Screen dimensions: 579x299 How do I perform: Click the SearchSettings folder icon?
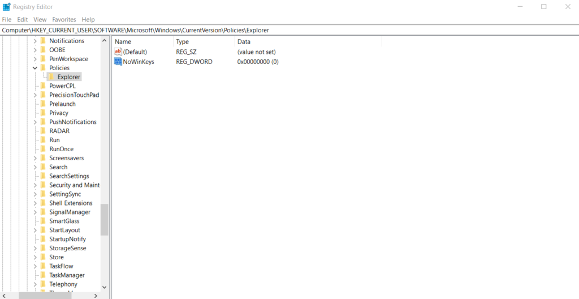[43, 176]
